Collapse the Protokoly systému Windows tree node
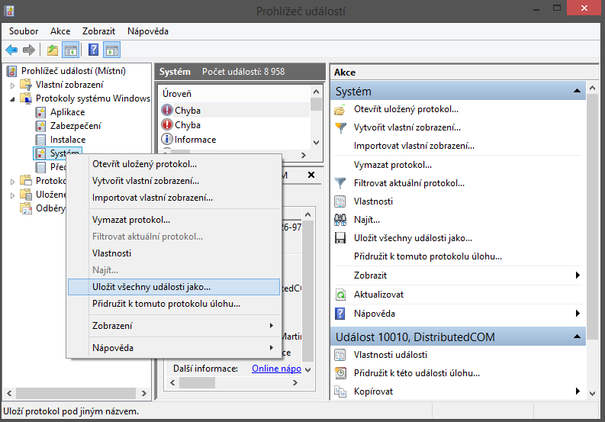Viewport: 605px width, 422px height. pyautogui.click(x=13, y=98)
